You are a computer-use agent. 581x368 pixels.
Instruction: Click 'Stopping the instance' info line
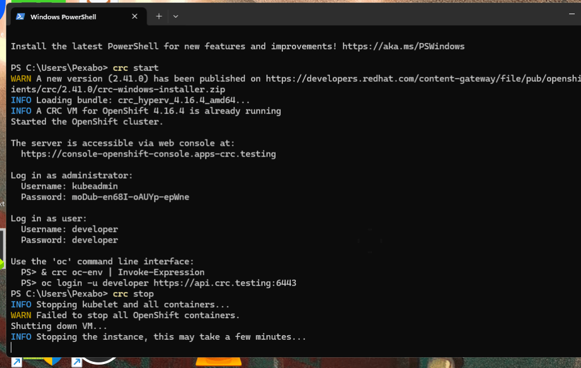pyautogui.click(x=158, y=337)
